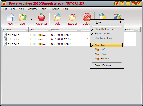Expand the Skins submenu
The height and width of the screenshot is (106, 143).
pyautogui.click(x=107, y=22)
